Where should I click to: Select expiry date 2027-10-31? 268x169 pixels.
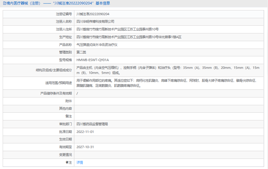(85, 147)
